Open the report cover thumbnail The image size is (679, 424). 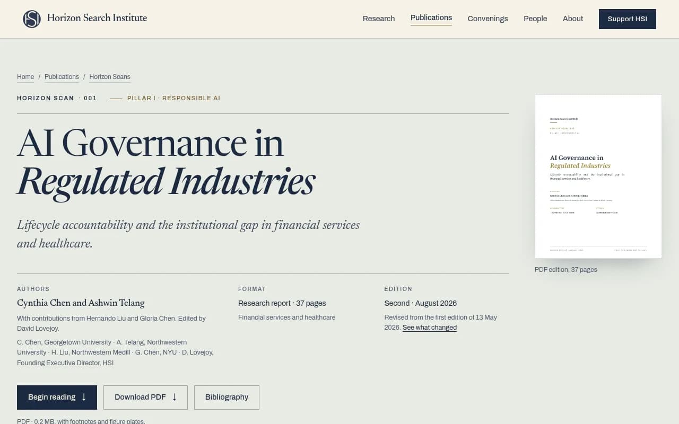(x=598, y=176)
